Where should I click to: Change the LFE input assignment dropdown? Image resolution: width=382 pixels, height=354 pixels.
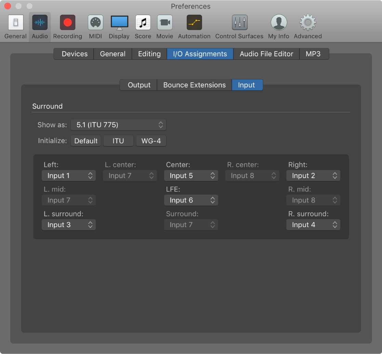[191, 200]
